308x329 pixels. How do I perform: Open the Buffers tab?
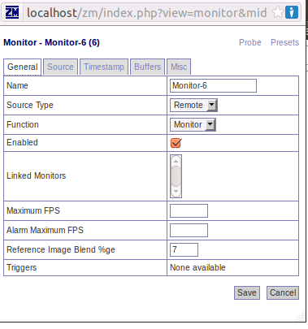pyautogui.click(x=148, y=67)
